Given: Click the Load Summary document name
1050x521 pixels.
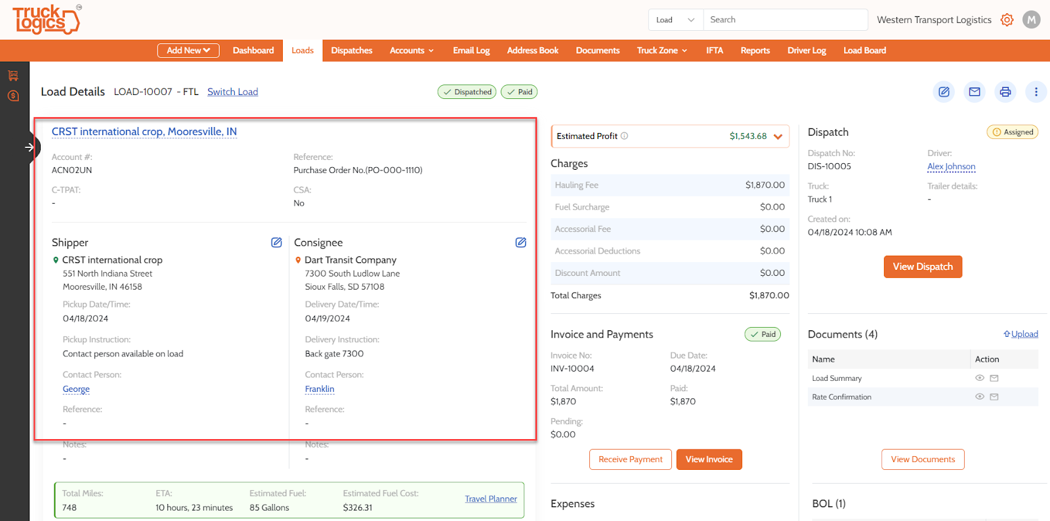Looking at the screenshot, I should click(837, 378).
